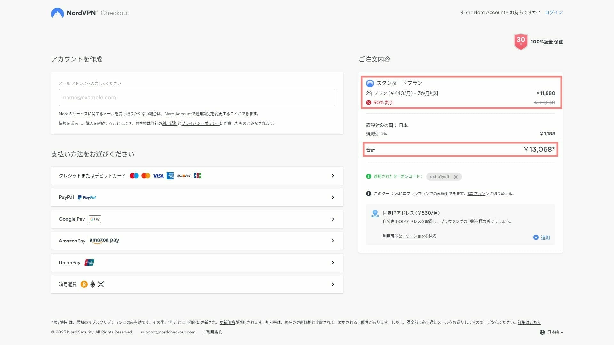Click the G Pay logo
The width and height of the screenshot is (614, 345).
(95, 219)
